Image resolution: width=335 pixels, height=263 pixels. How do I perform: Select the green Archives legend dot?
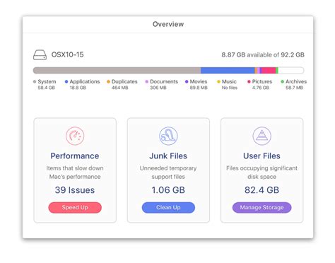(282, 81)
